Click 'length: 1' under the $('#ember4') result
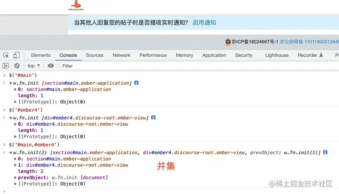The height and width of the screenshot is (194, 339). tap(31, 130)
